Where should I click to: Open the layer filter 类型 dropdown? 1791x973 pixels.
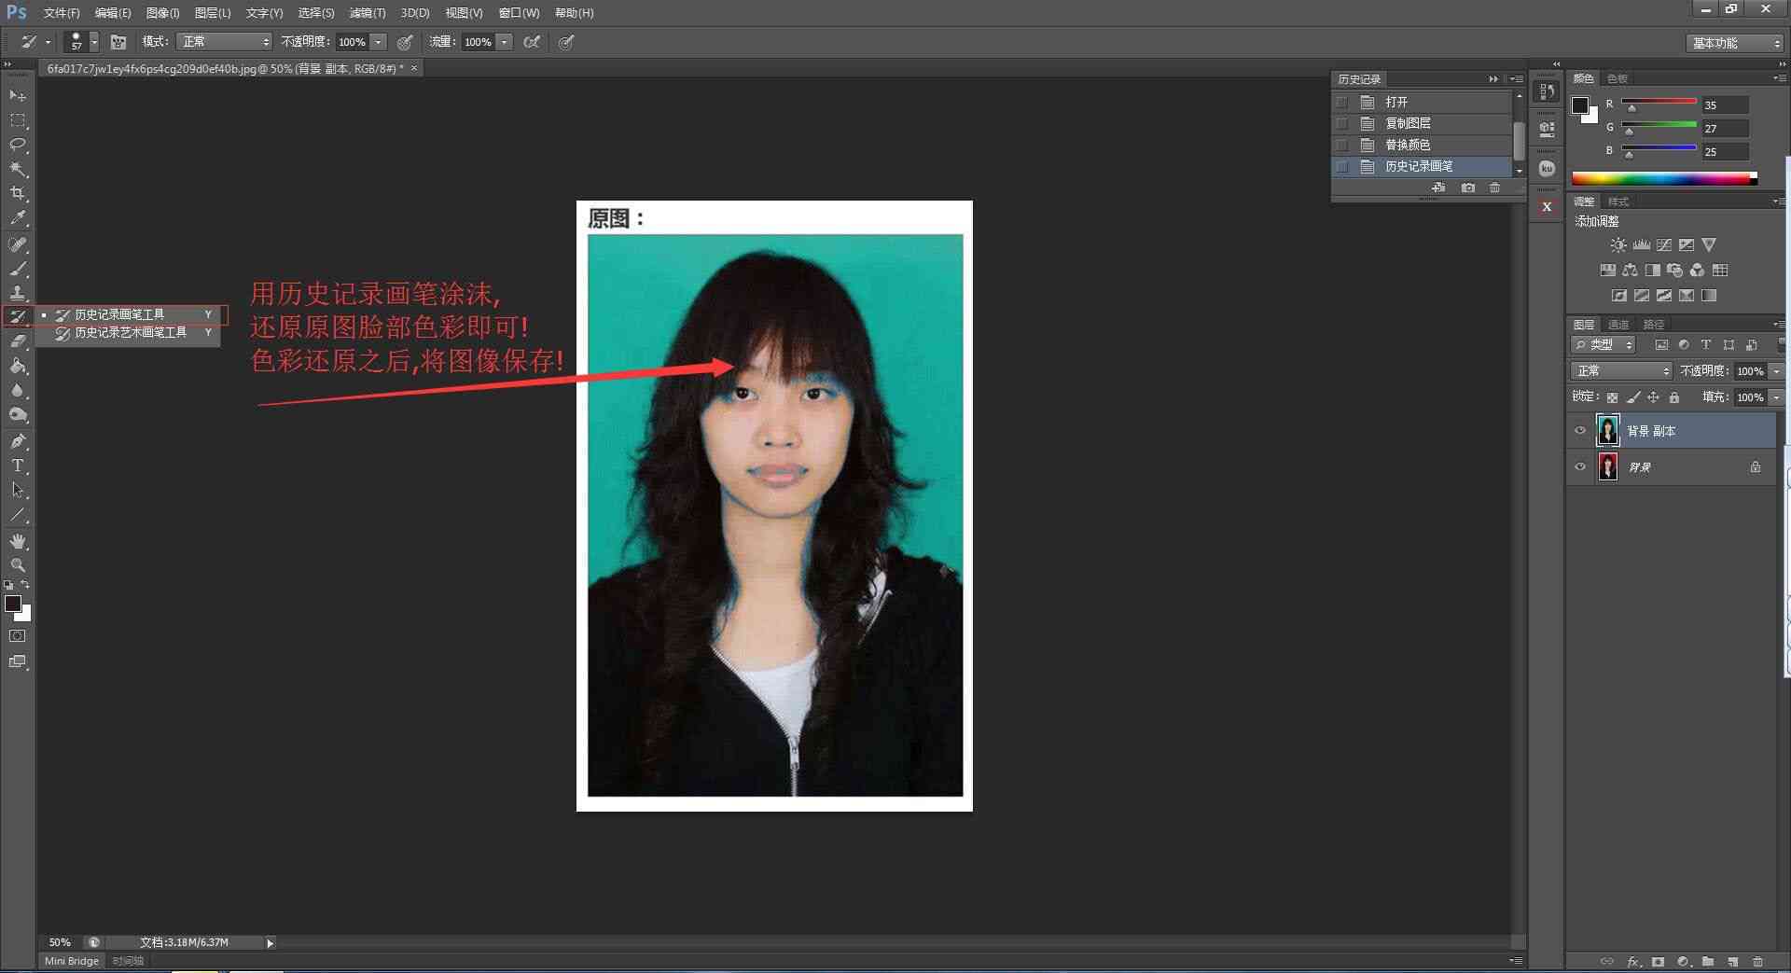point(1604,345)
